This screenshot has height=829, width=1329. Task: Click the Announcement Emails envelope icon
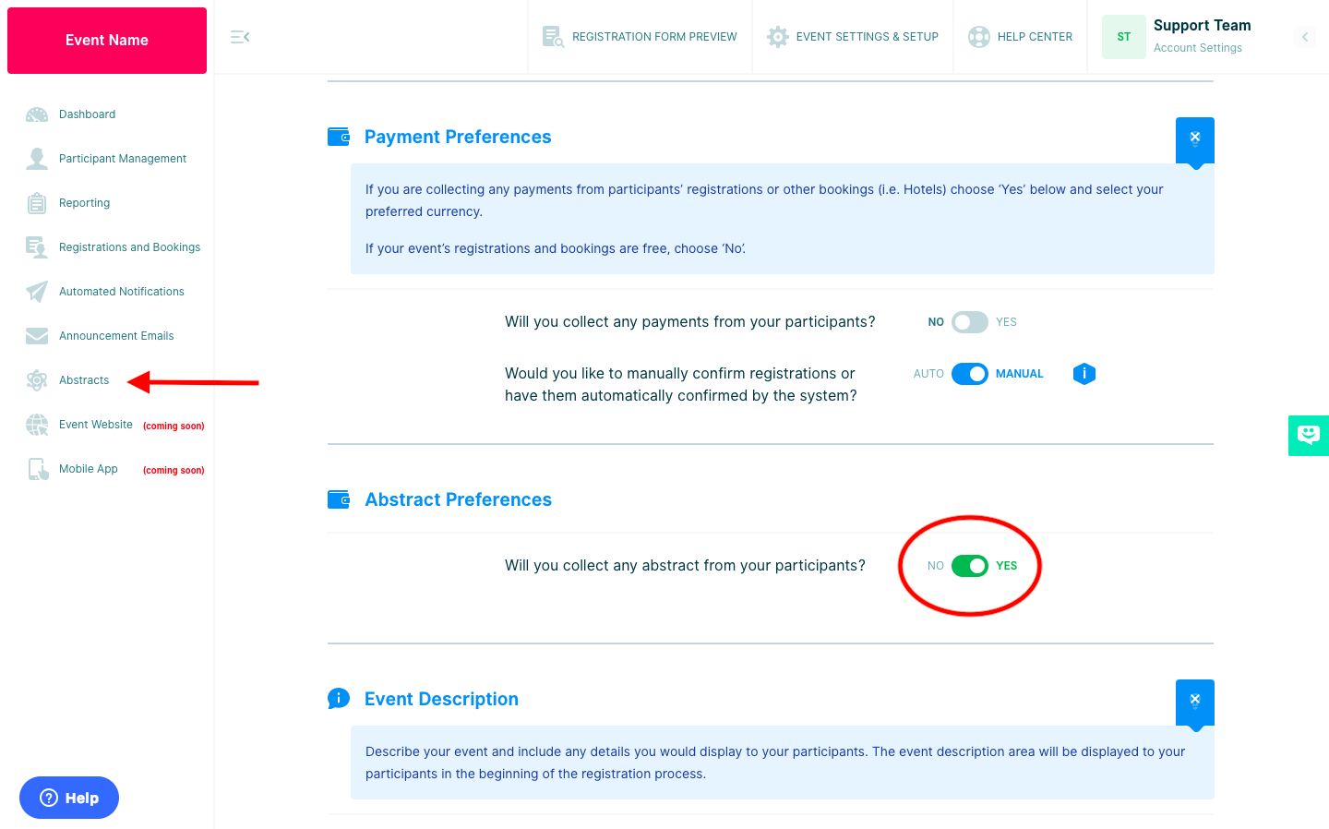pyautogui.click(x=37, y=336)
